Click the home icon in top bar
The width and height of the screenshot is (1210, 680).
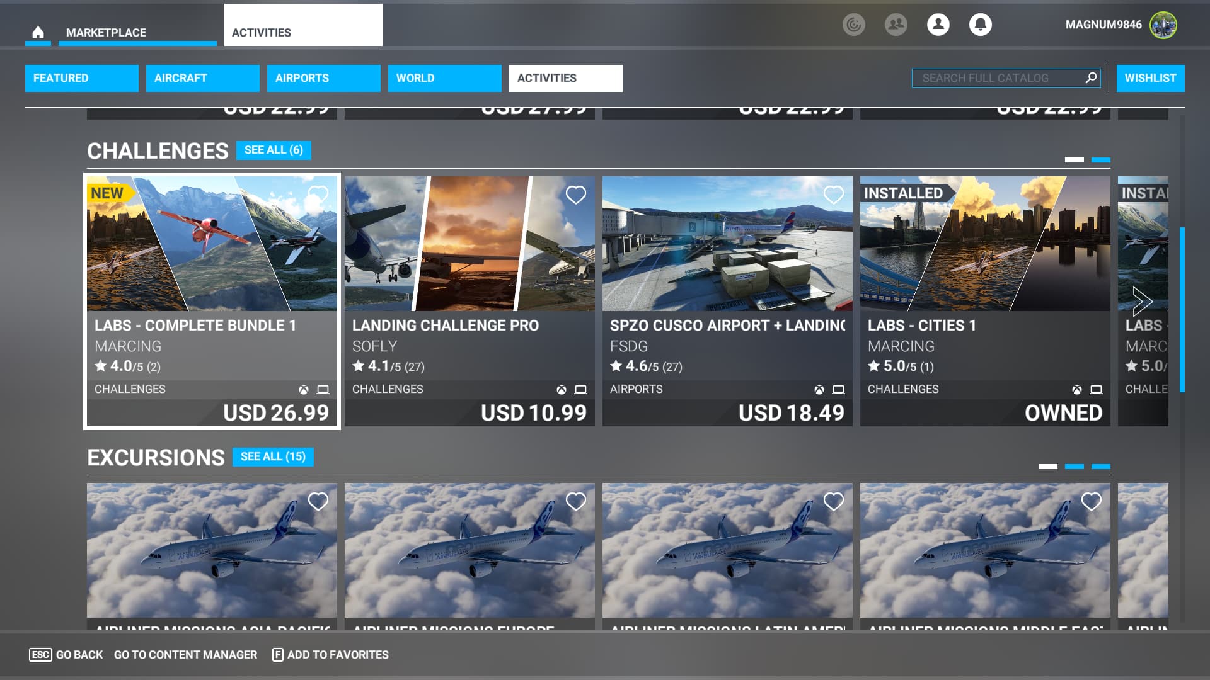(38, 32)
